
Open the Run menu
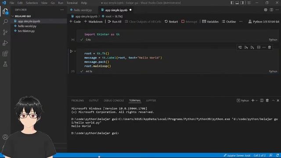(61, 3)
